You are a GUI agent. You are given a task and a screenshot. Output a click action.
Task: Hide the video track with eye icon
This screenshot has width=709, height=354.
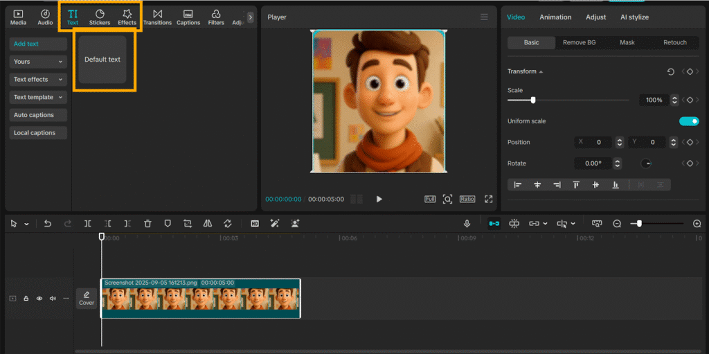click(x=39, y=299)
